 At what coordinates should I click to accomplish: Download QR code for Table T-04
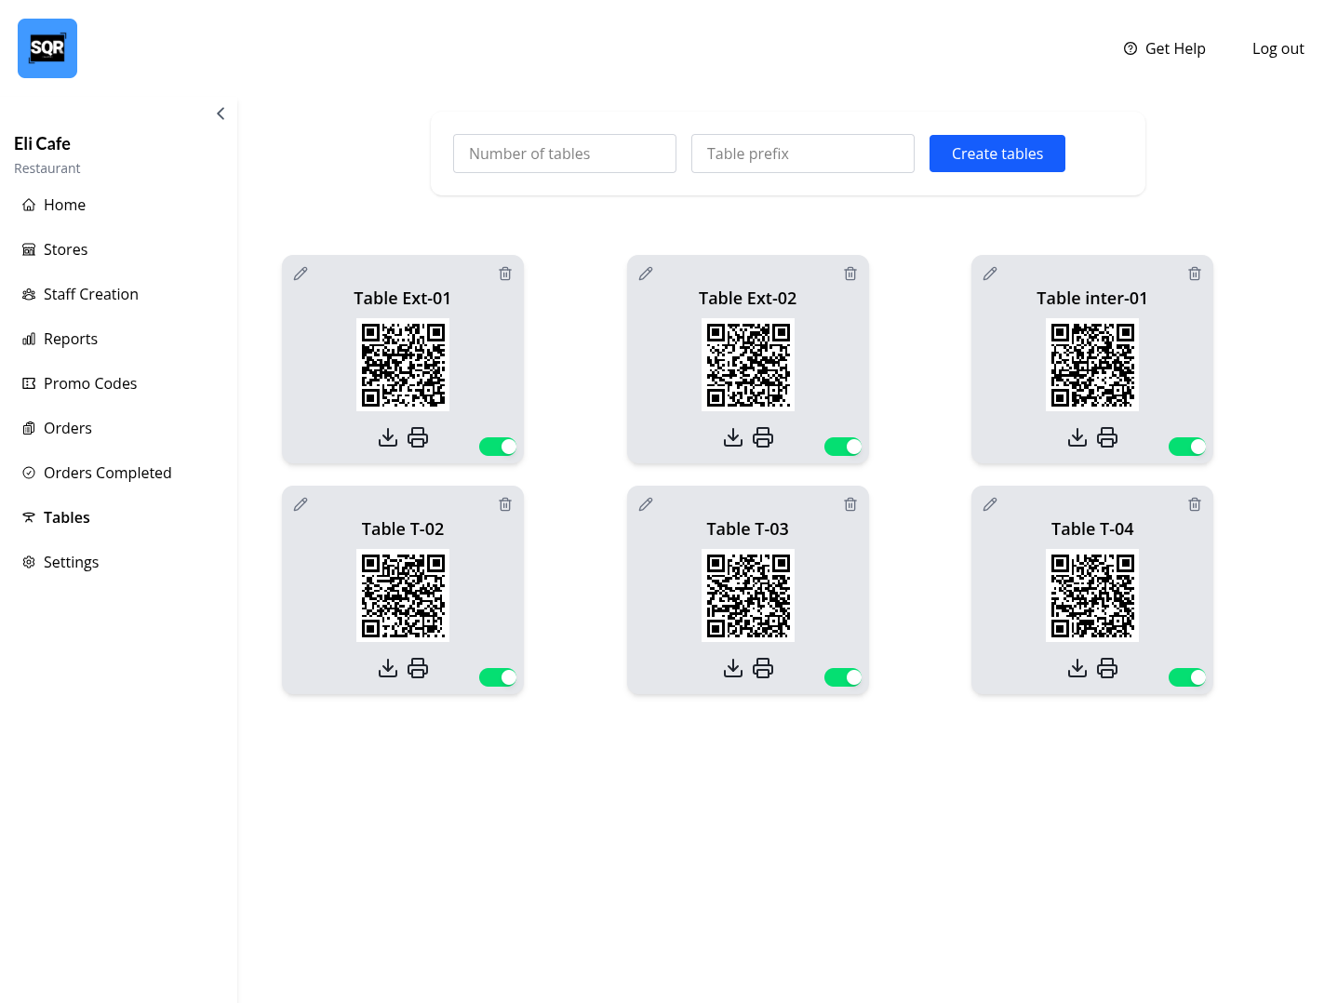(1077, 668)
